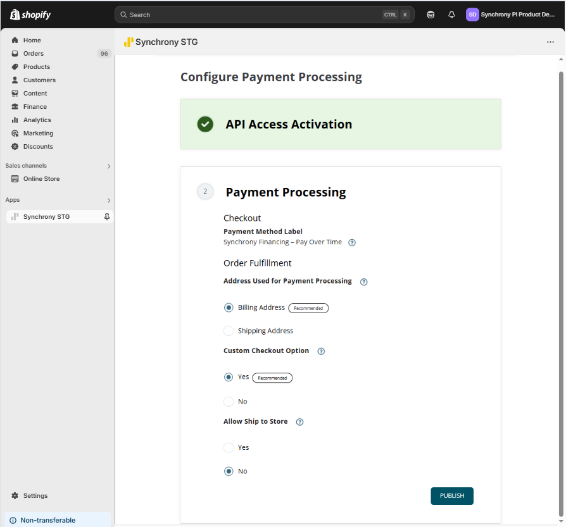Screen dimensions: 566x527
Task: Click the notification bell icon
Action: point(451,15)
